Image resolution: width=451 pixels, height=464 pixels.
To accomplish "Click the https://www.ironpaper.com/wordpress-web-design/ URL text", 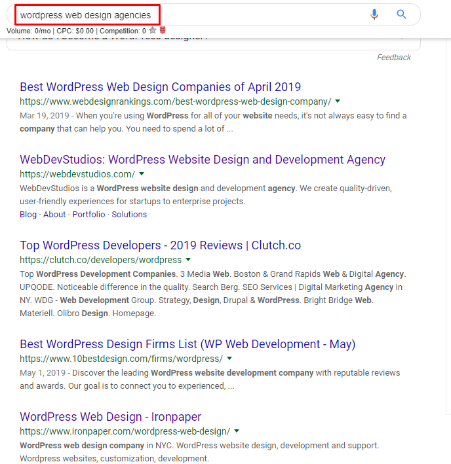I will 125,431.
